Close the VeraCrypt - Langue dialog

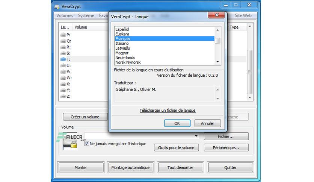[x=216, y=15]
